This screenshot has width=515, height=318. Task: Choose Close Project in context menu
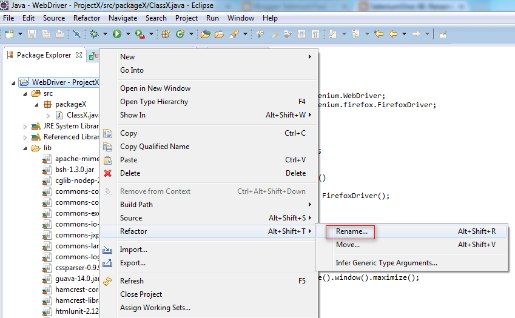(209, 294)
